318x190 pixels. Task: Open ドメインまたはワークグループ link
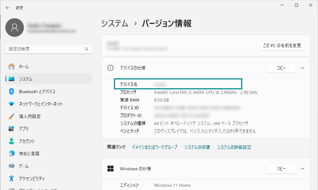click(154, 147)
